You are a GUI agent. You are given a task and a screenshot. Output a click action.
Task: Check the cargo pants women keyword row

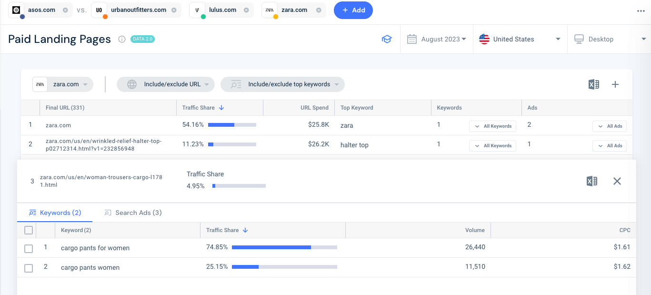click(x=28, y=268)
